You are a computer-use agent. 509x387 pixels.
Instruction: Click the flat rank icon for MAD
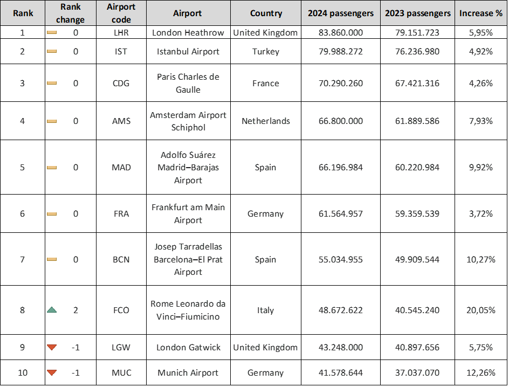click(x=52, y=168)
